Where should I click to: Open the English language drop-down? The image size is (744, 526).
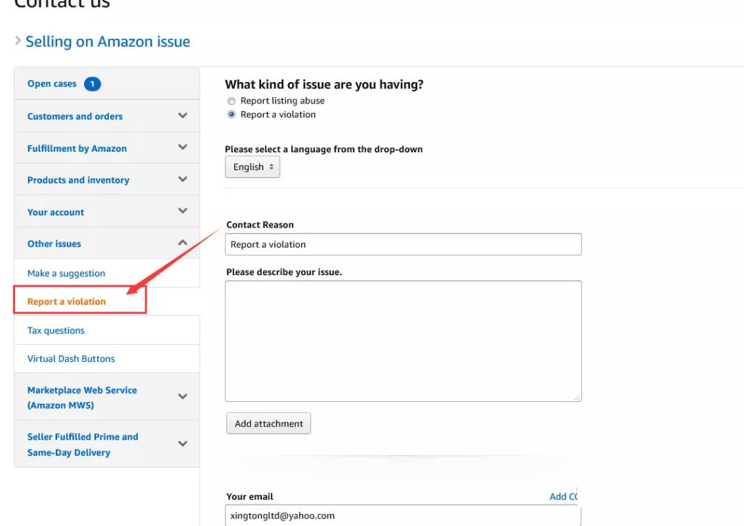point(252,167)
